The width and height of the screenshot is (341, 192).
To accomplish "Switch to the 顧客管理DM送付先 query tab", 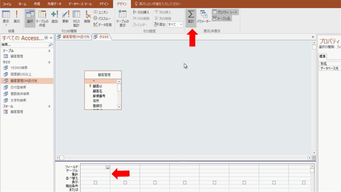I will [74, 37].
